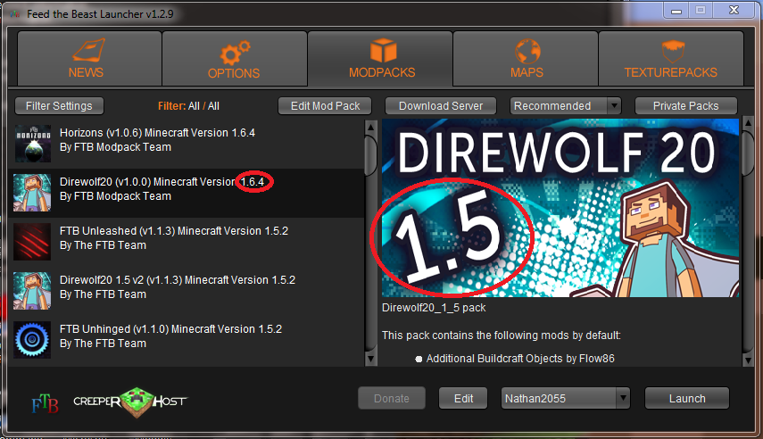Screen dimensions: 763x439
Task: Open the Texturepacks tab
Action: pos(670,59)
